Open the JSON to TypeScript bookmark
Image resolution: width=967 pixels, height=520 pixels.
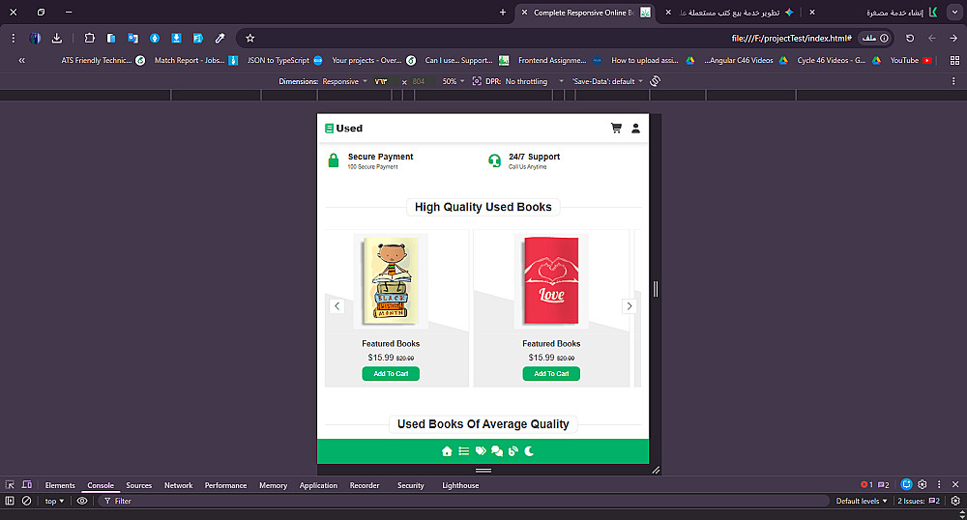[284, 60]
